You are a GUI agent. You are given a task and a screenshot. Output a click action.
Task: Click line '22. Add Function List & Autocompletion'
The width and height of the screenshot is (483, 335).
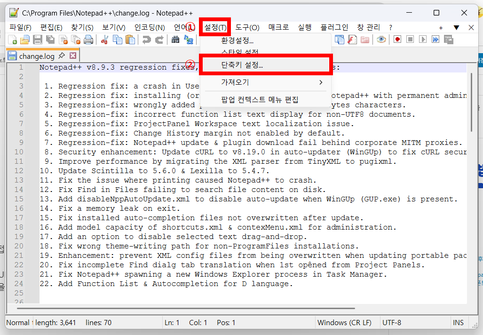[166, 284]
